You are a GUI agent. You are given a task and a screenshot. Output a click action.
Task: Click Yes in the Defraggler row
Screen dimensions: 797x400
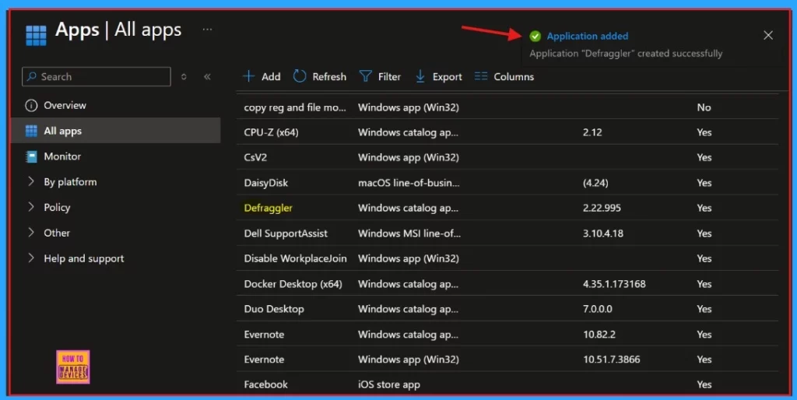pos(704,208)
